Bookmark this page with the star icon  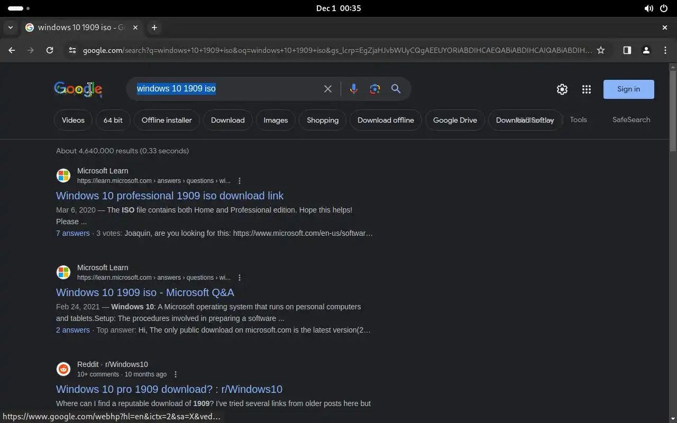point(601,50)
